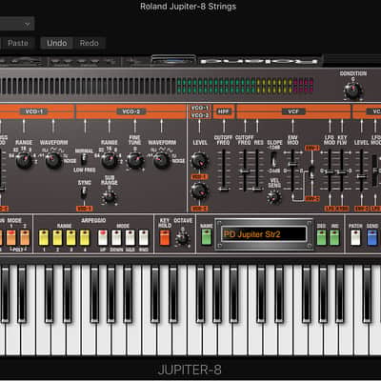The height and width of the screenshot is (381, 381).
Task: Select Arpeggio Mode Rnd button
Action: [x=144, y=238]
